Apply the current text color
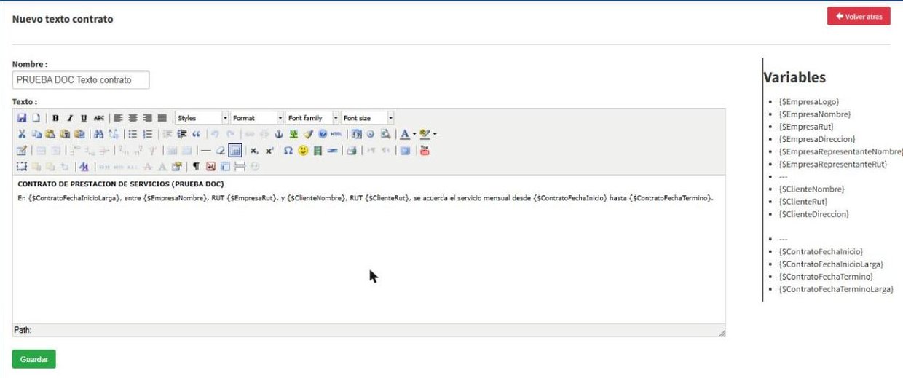Image resolution: width=903 pixels, height=378 pixels. pos(405,134)
